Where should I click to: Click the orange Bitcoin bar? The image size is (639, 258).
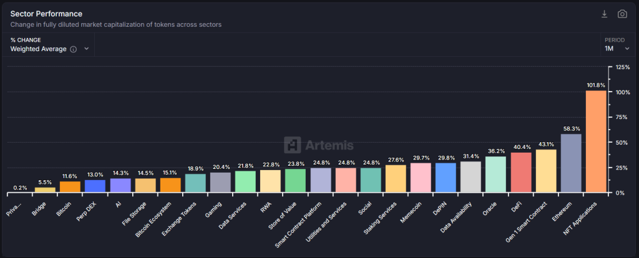click(x=70, y=186)
